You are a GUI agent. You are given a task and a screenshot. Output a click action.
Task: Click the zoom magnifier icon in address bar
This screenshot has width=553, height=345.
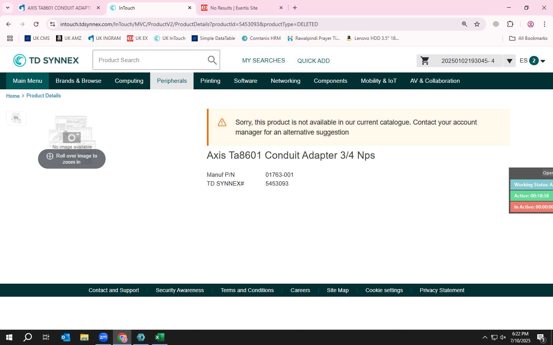pos(464,24)
